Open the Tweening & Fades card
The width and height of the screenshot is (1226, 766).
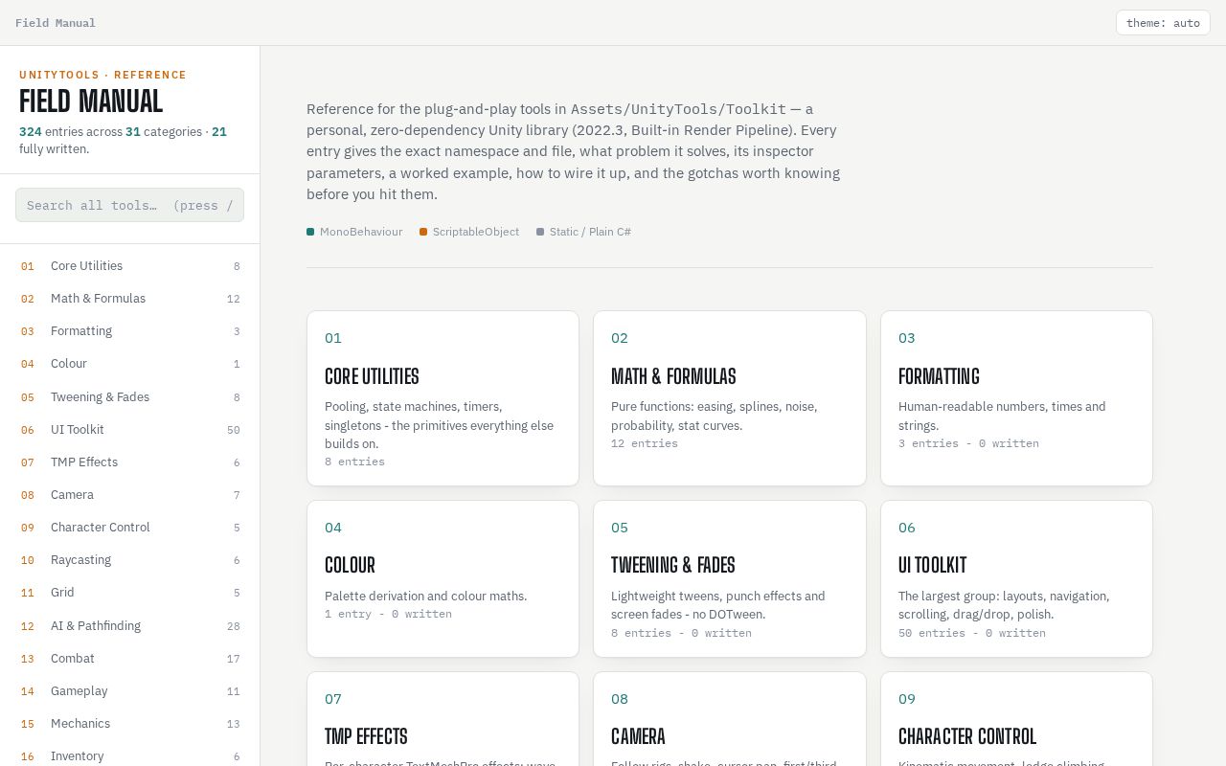click(x=730, y=578)
